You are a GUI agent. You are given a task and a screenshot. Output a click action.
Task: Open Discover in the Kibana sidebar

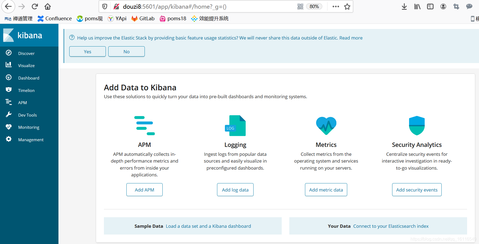pyautogui.click(x=26, y=53)
